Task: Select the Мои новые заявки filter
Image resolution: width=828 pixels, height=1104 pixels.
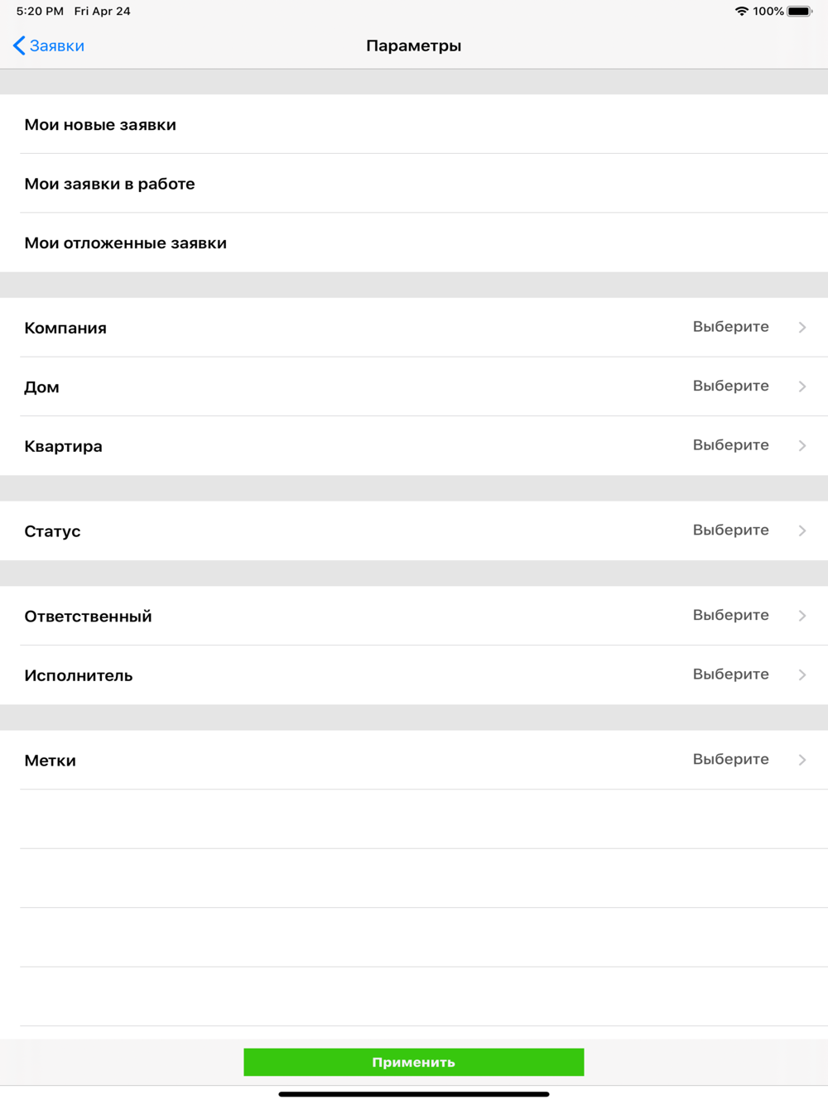Action: pos(100,125)
